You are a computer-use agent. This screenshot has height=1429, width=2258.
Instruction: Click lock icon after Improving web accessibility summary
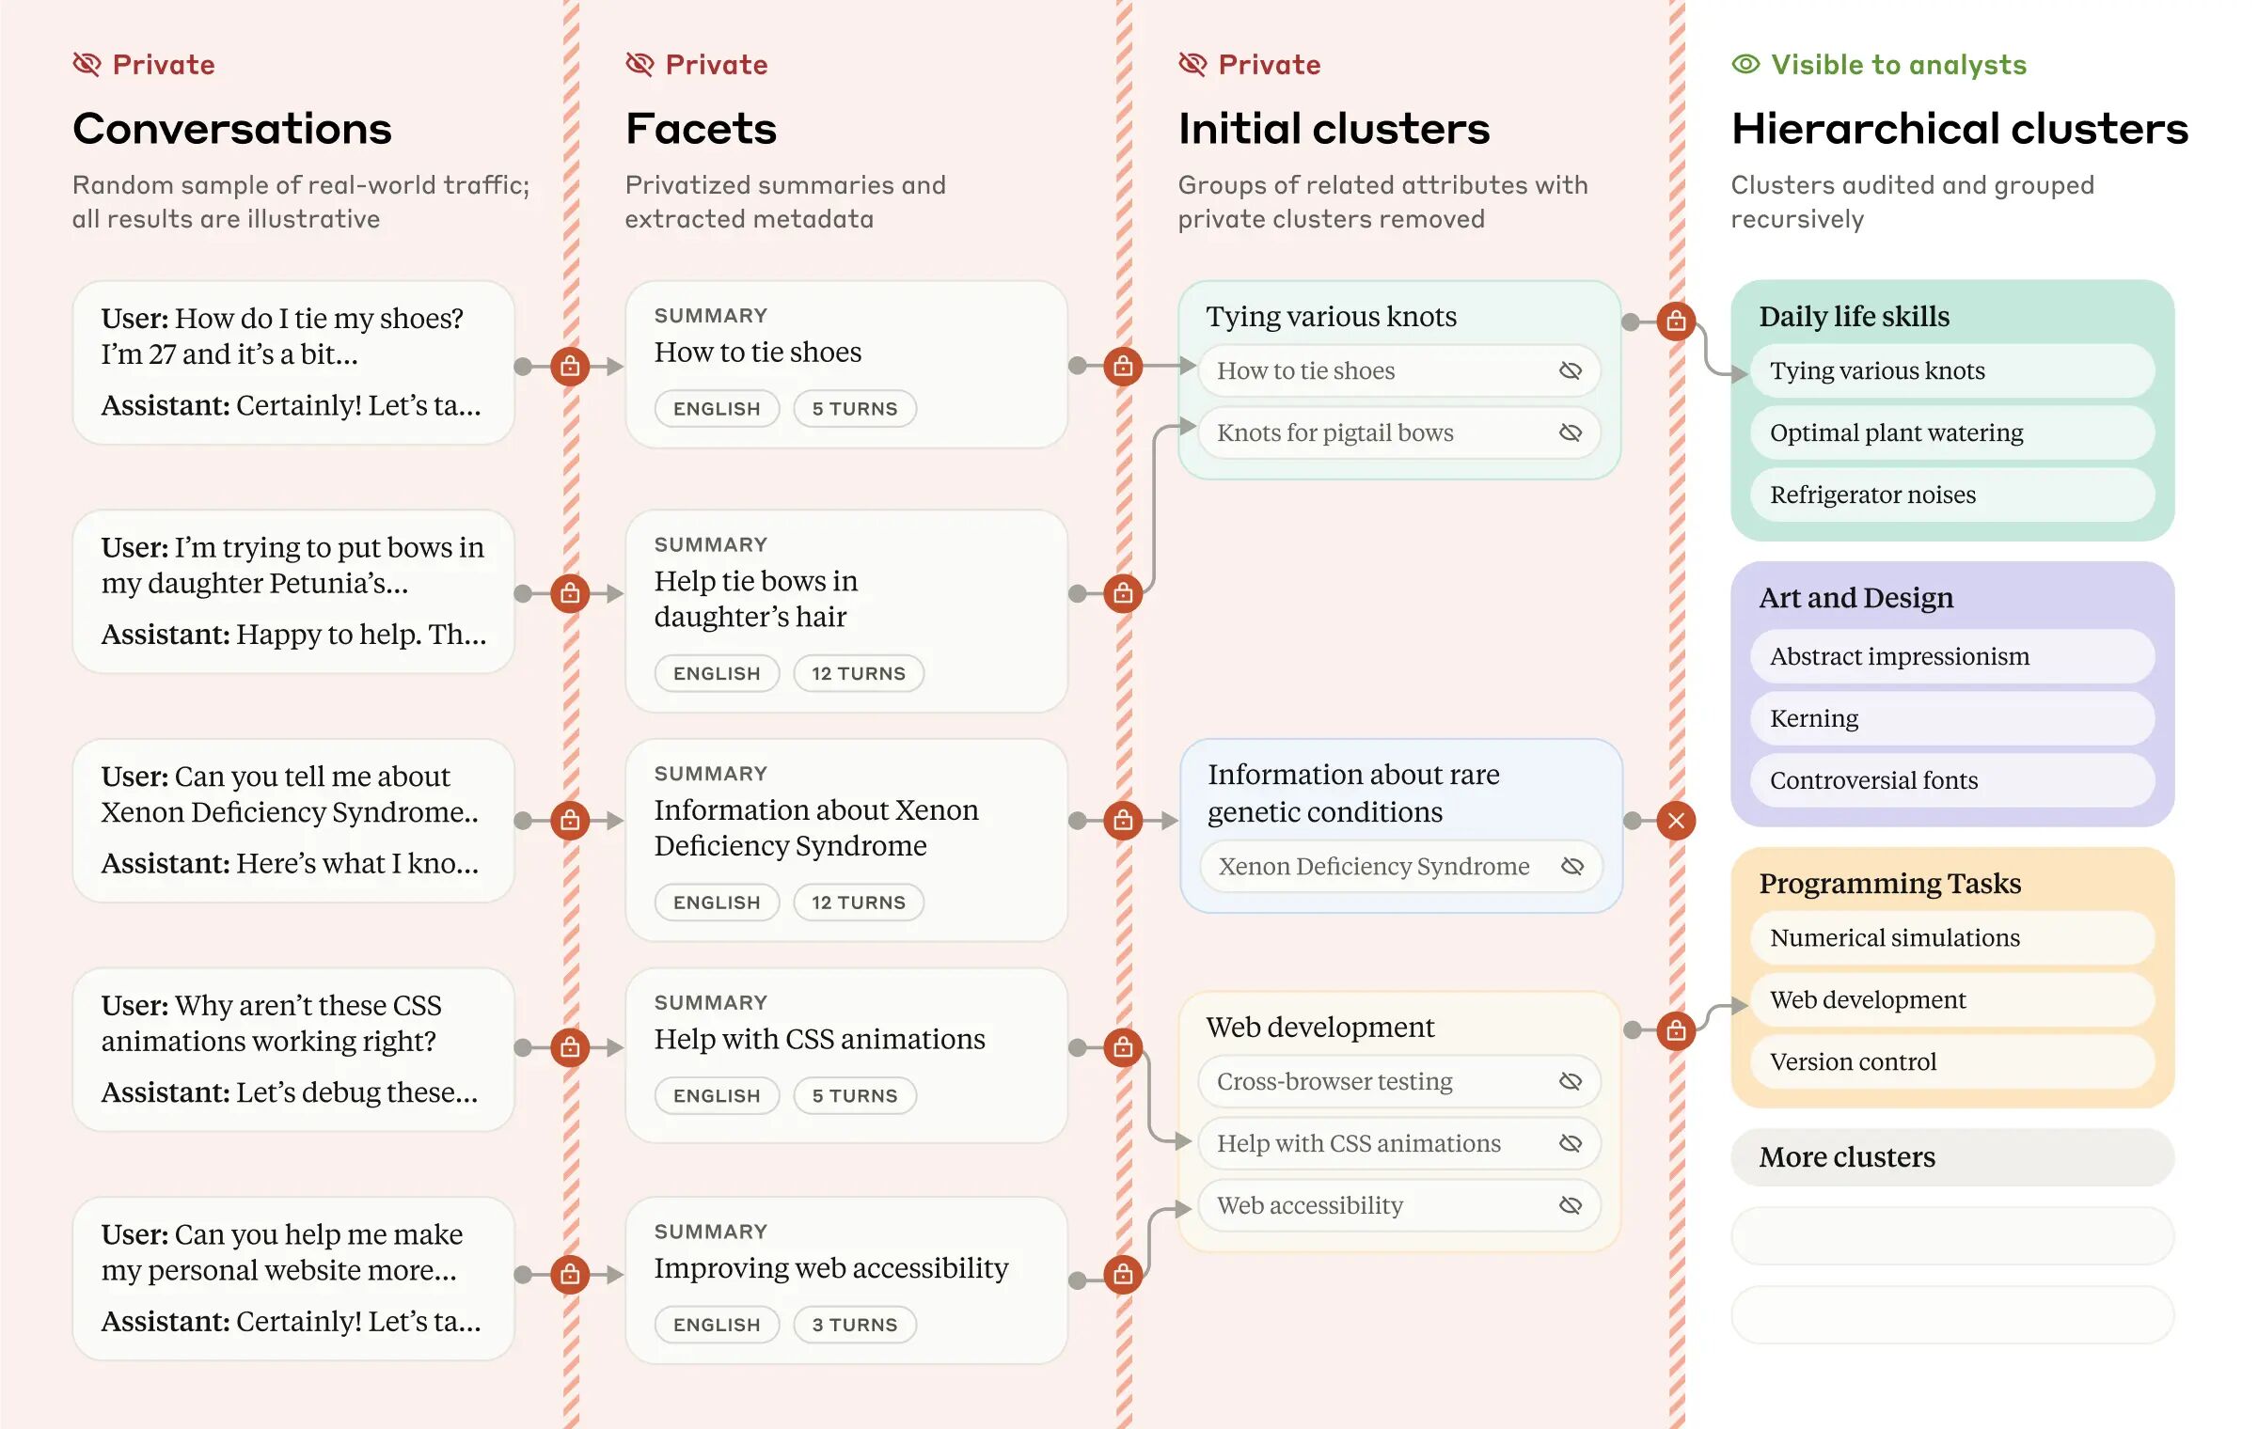click(x=1123, y=1275)
